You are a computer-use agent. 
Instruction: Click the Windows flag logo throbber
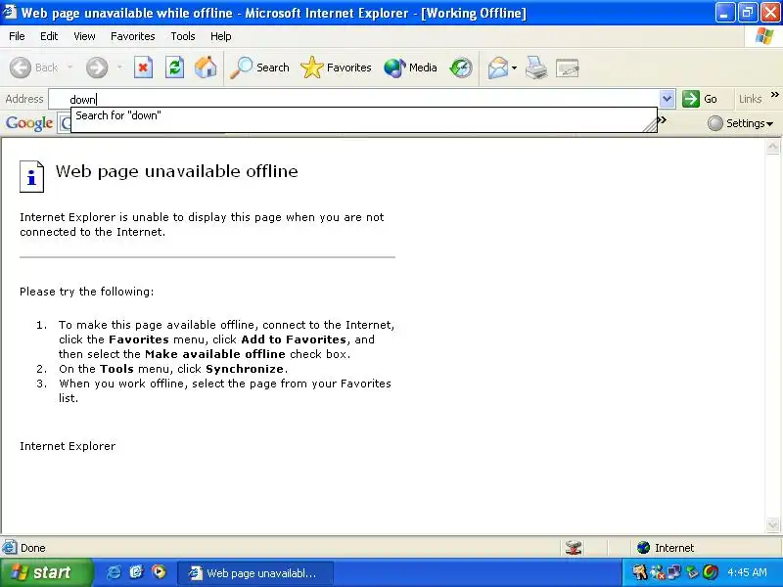pyautogui.click(x=764, y=36)
